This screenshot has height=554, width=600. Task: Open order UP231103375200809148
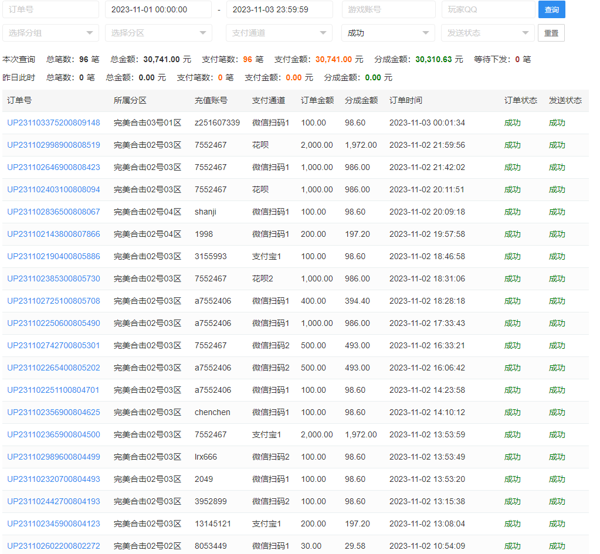tap(53, 123)
